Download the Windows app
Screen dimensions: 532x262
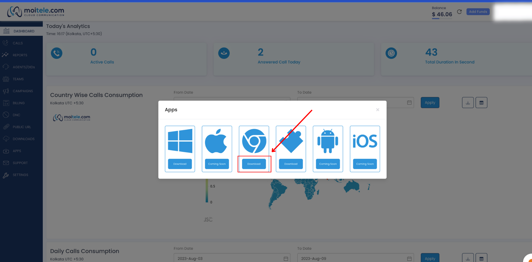click(180, 164)
